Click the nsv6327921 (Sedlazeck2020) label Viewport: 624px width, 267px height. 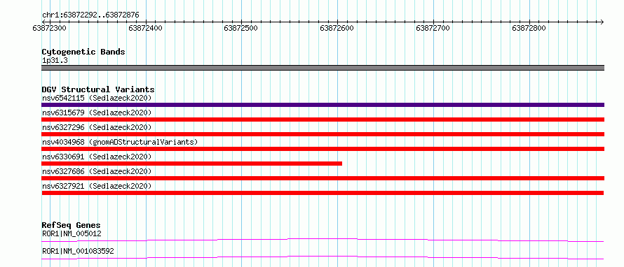coord(97,186)
